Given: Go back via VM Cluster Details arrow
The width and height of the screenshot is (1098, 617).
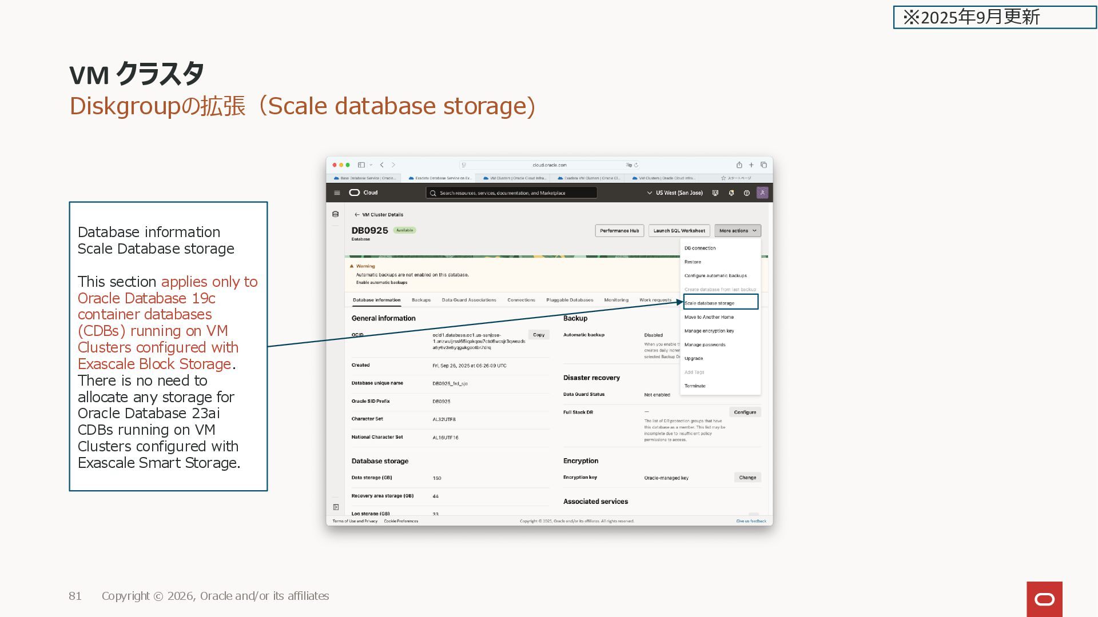Looking at the screenshot, I should 357,215.
